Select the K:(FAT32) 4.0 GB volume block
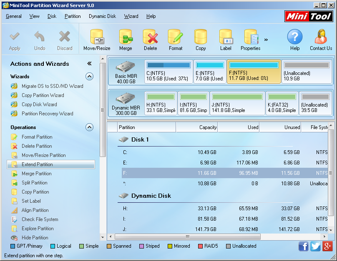337x261 pixels. [282, 103]
